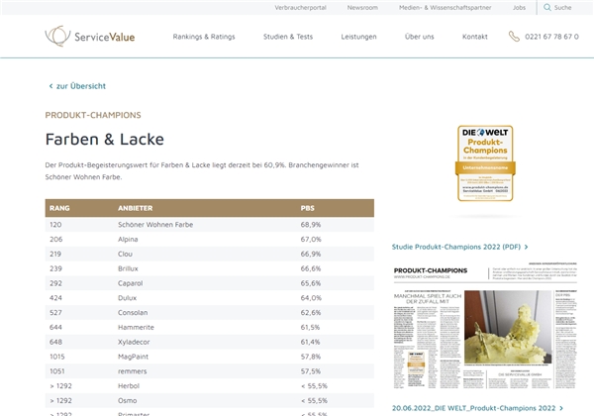This screenshot has height=416, width=594.
Task: Click the ANBIETER column header
Action: 136,208
